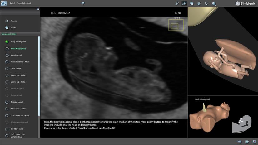Click the Neck Midsagittal step label
The height and width of the screenshot is (145, 258).
point(18,49)
